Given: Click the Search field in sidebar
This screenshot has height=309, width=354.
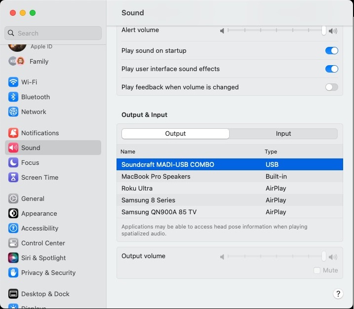Looking at the screenshot, I should click(x=53, y=33).
